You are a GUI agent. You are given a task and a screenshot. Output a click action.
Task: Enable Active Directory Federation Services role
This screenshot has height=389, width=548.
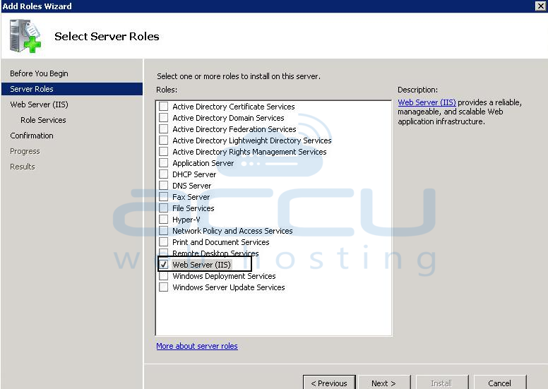click(x=163, y=129)
